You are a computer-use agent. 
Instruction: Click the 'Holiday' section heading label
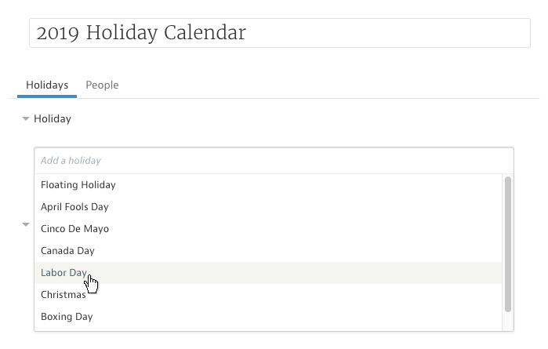[x=53, y=119]
